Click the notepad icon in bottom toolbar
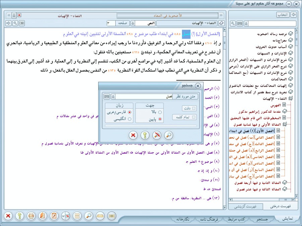The height and width of the screenshot is (226, 302). click(x=54, y=216)
